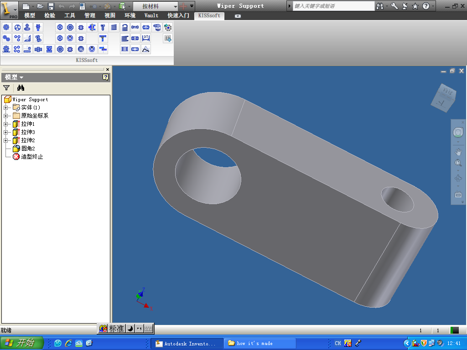Screen dimensions: 467x350
Task: Select the Wiper Support root node
Action: tap(26, 99)
